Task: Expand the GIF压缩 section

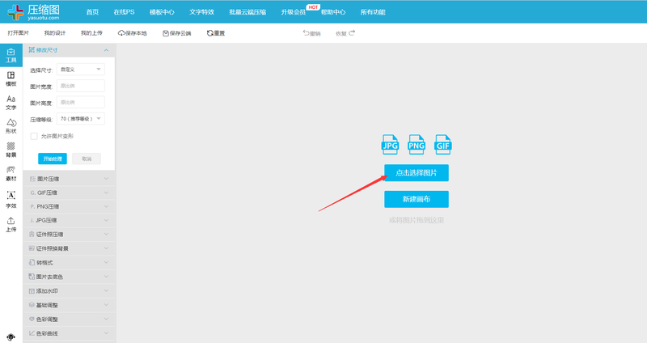Action: [x=69, y=193]
